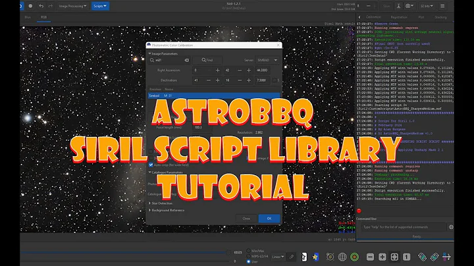
Task: Switch to the RGB channel tab
Action: pos(44,17)
